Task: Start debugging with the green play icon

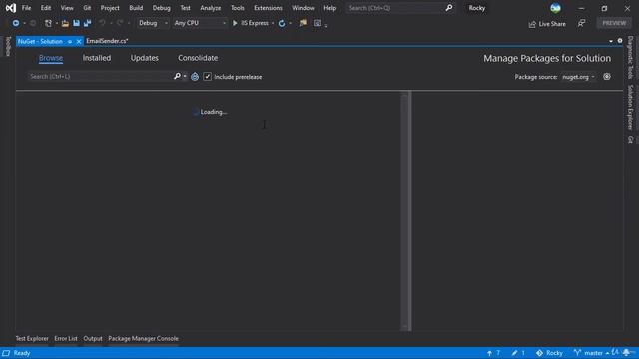Action: pyautogui.click(x=235, y=23)
